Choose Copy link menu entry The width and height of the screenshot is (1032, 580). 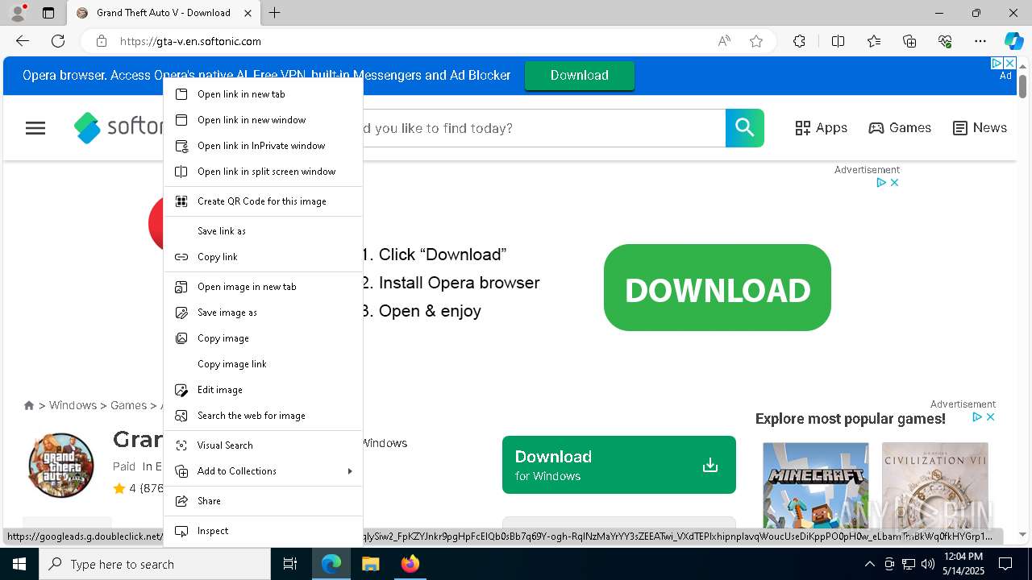point(263,257)
